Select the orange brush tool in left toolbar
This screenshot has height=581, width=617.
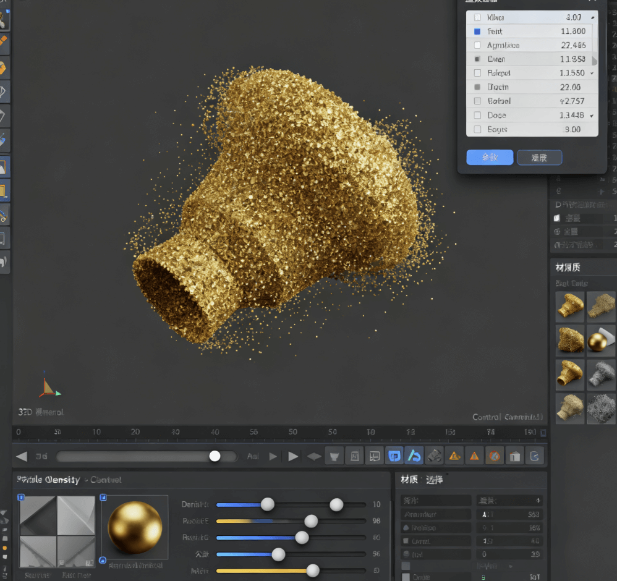coord(3,42)
